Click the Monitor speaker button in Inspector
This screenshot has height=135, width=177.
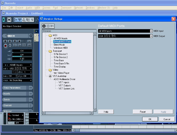pos(10,45)
